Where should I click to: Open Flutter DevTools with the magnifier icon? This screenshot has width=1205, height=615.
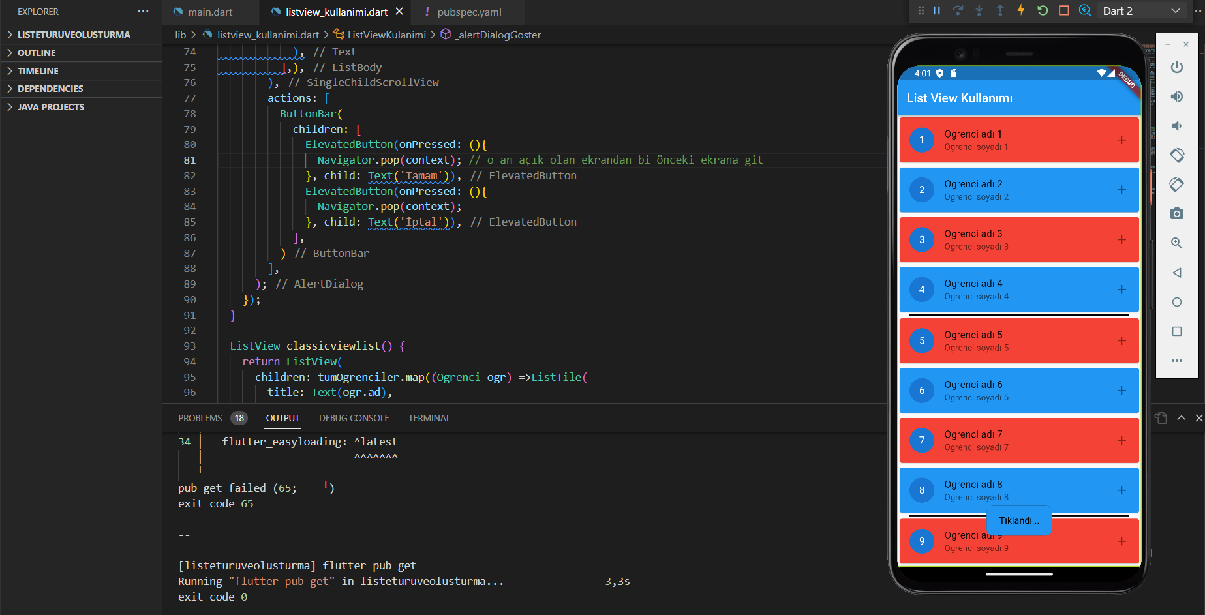click(x=1084, y=10)
